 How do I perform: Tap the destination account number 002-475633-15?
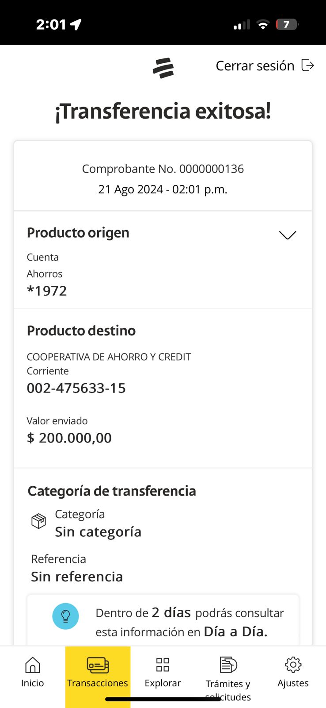pyautogui.click(x=76, y=388)
